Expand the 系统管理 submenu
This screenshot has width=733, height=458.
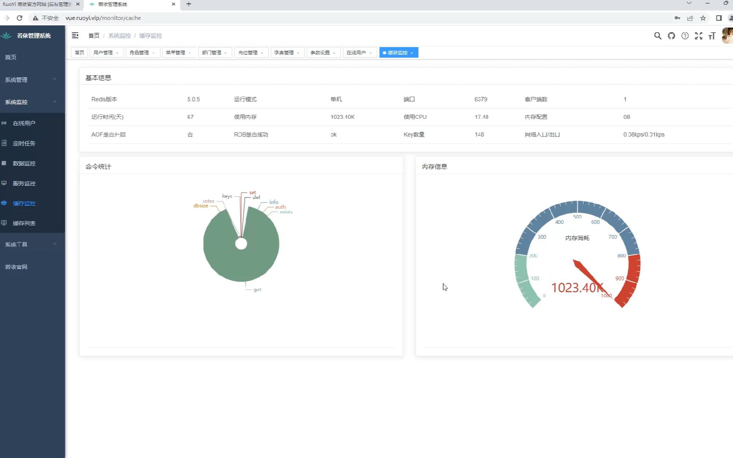point(33,79)
